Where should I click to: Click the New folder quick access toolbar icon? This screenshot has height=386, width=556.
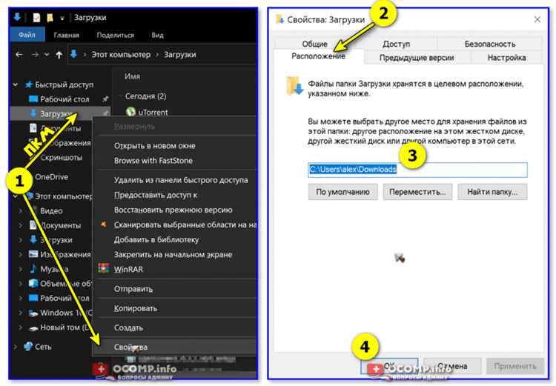pos(50,17)
